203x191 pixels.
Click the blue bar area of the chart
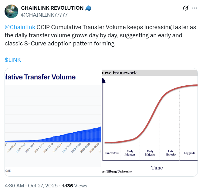pos(76,136)
